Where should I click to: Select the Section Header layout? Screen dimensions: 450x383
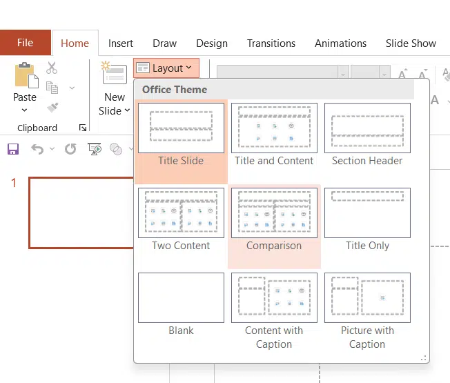[367, 128]
